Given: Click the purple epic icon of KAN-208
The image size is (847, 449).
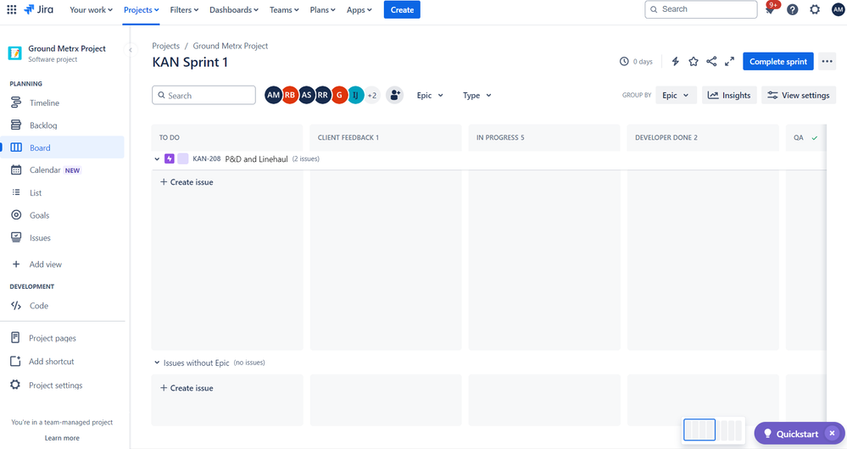Looking at the screenshot, I should (x=169, y=158).
